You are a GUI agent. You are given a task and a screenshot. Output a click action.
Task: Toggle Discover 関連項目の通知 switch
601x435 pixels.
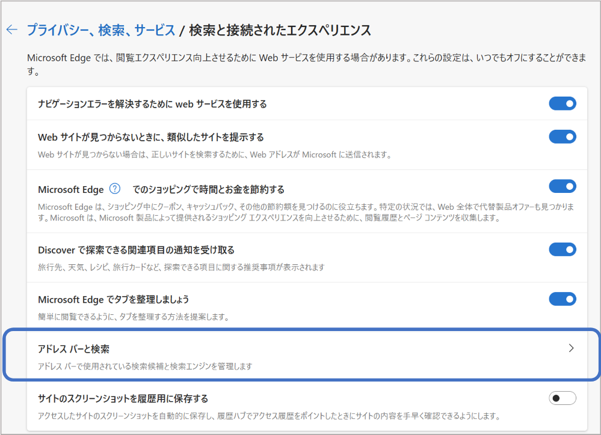pyautogui.click(x=562, y=250)
